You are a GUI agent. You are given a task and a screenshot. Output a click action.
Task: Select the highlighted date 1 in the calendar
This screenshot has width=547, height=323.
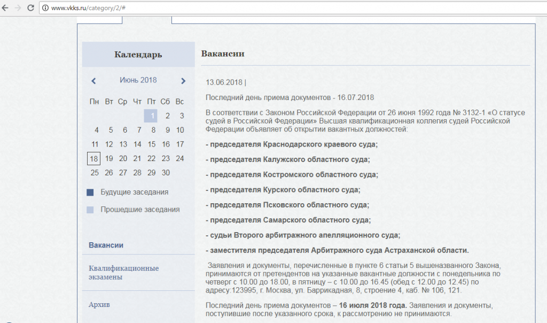(151, 116)
